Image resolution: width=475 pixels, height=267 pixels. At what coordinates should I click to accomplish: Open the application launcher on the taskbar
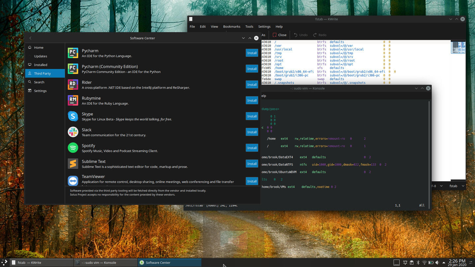pos(4,262)
